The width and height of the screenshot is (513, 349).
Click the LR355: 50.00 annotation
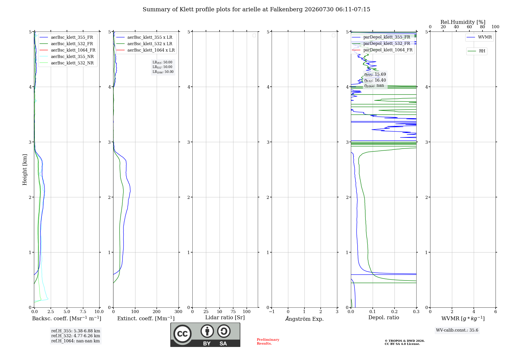pyautogui.click(x=162, y=62)
